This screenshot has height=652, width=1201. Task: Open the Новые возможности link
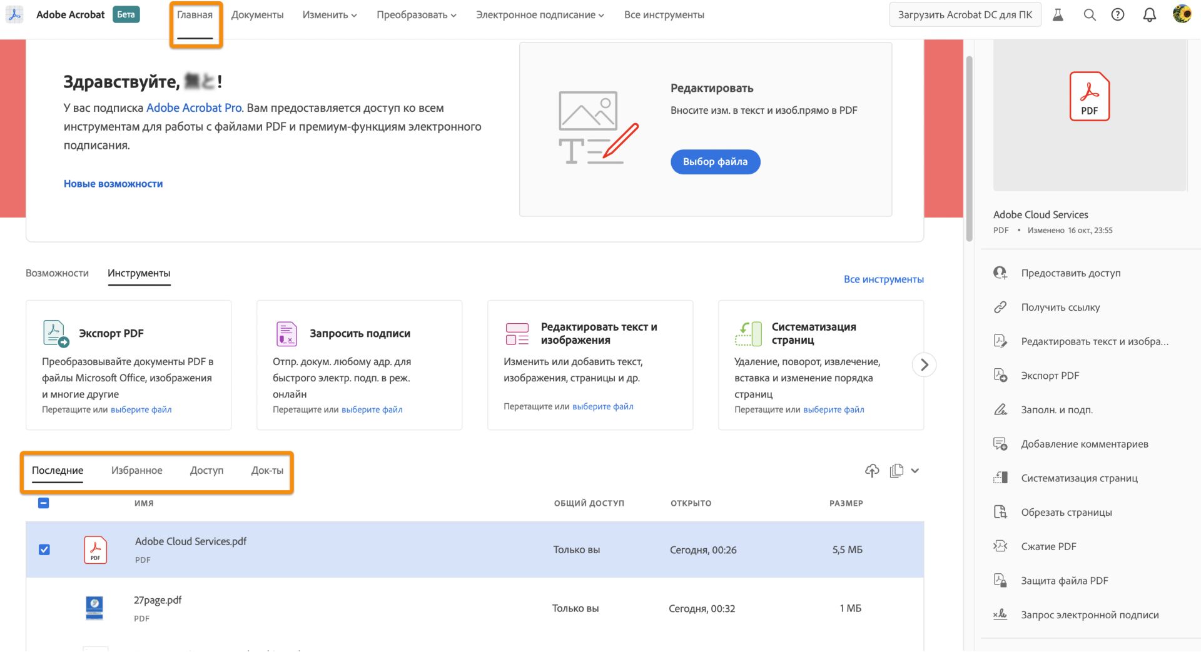pos(113,184)
